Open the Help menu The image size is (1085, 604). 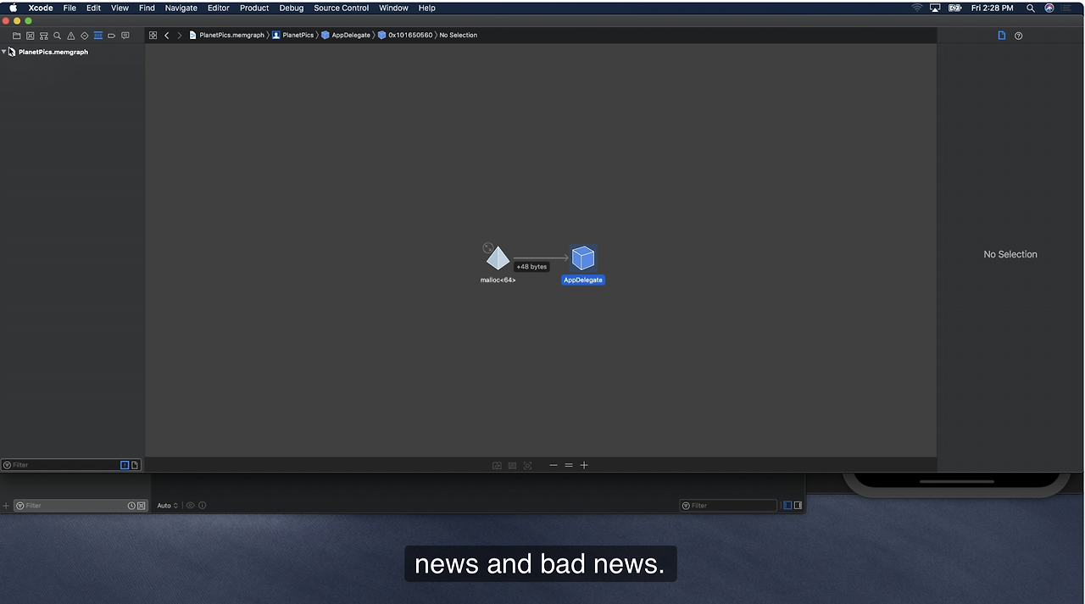[427, 8]
